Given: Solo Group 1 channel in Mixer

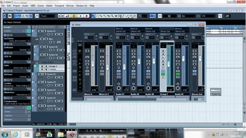Looking at the screenshot, I should click(x=163, y=54).
